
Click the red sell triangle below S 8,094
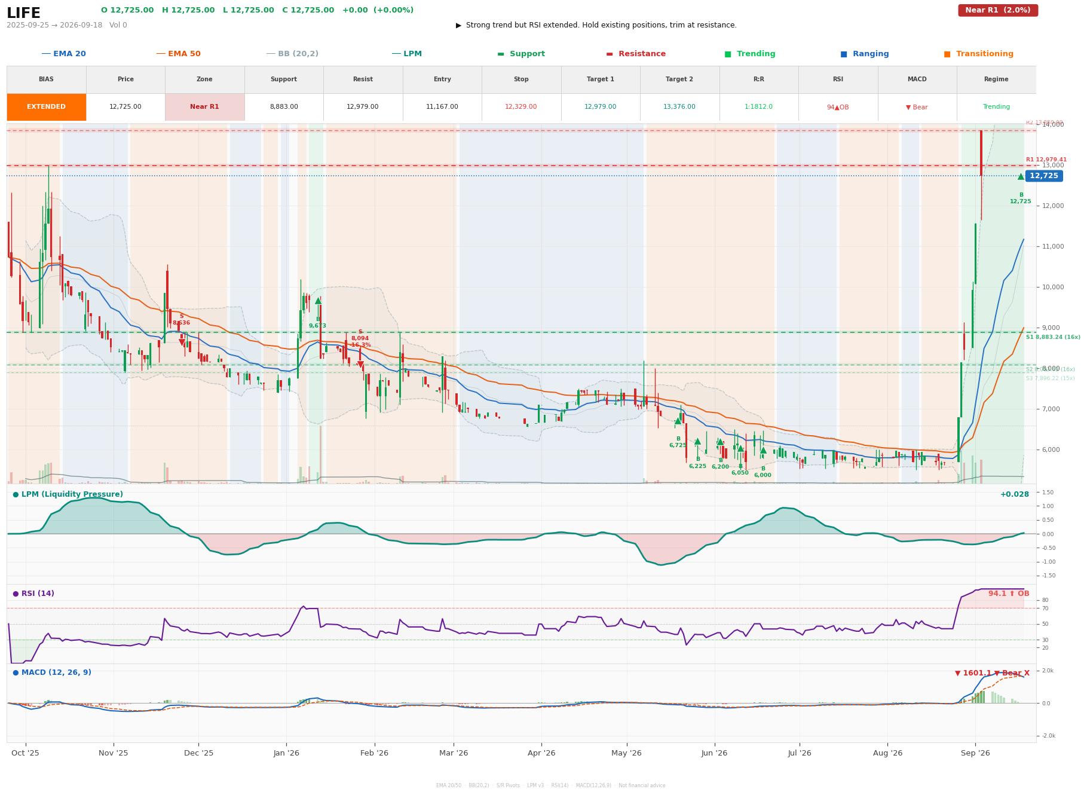click(x=360, y=364)
